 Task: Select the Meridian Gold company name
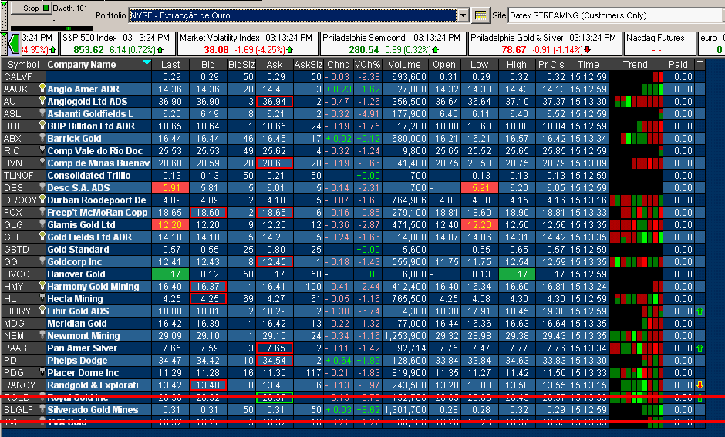(77, 324)
